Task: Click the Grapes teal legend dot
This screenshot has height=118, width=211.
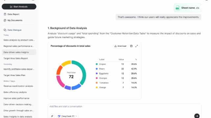Action: pyautogui.click(x=97, y=64)
